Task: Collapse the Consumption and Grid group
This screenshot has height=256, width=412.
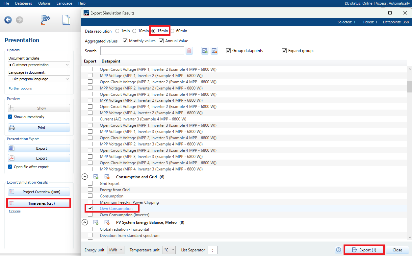Action: (85, 177)
